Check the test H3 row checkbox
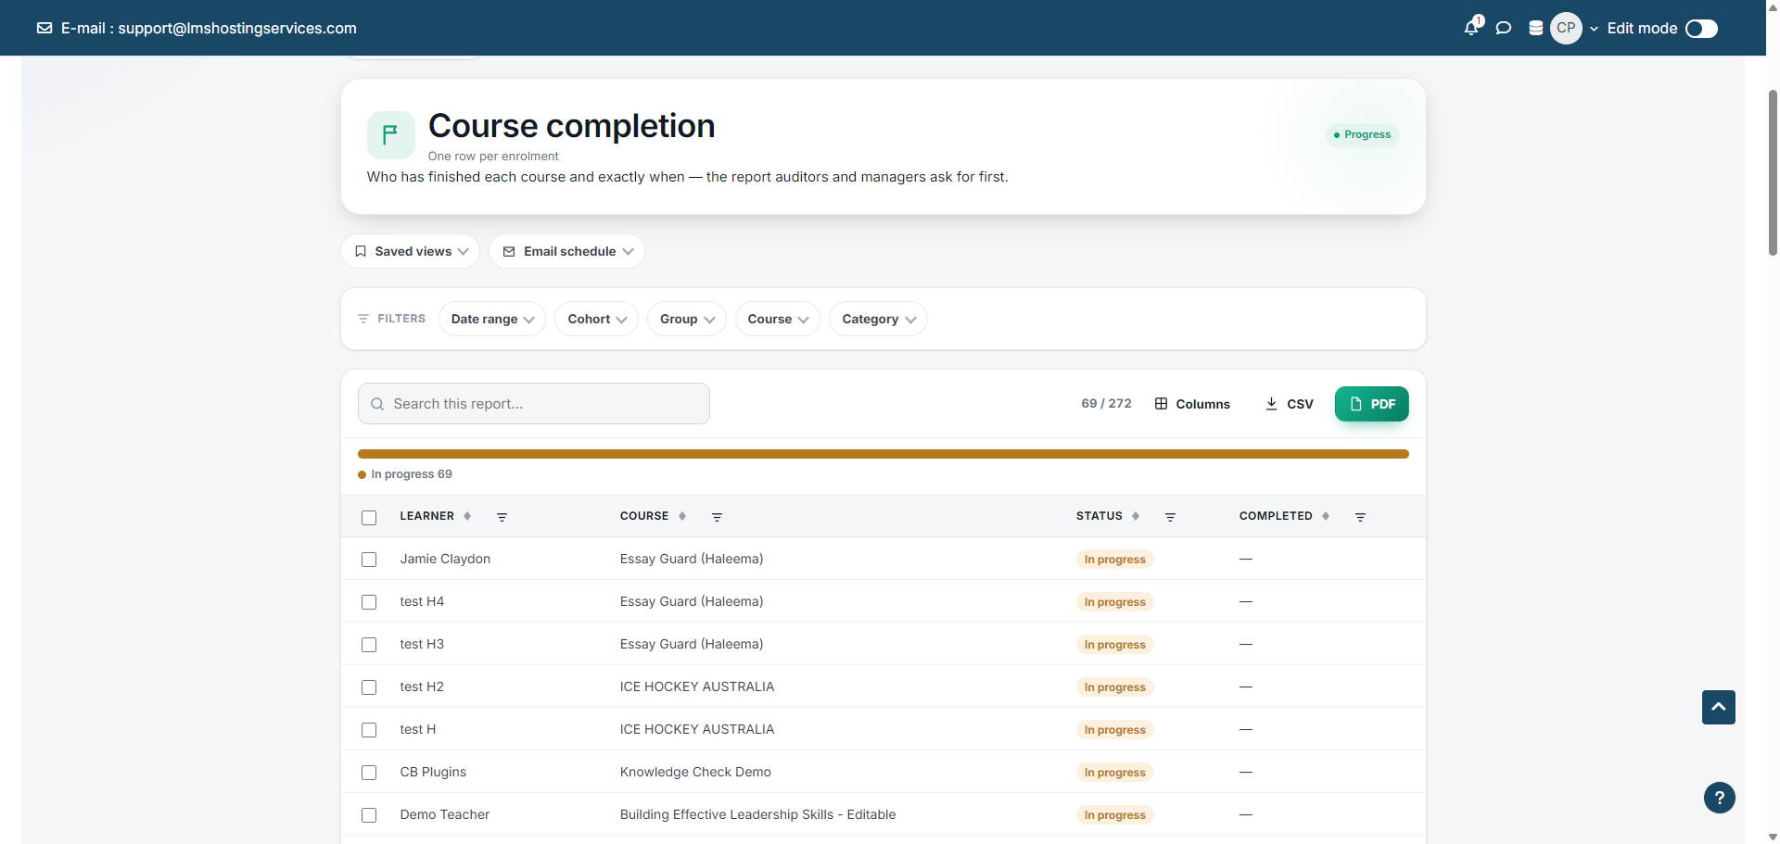This screenshot has width=1780, height=844. pos(369,645)
